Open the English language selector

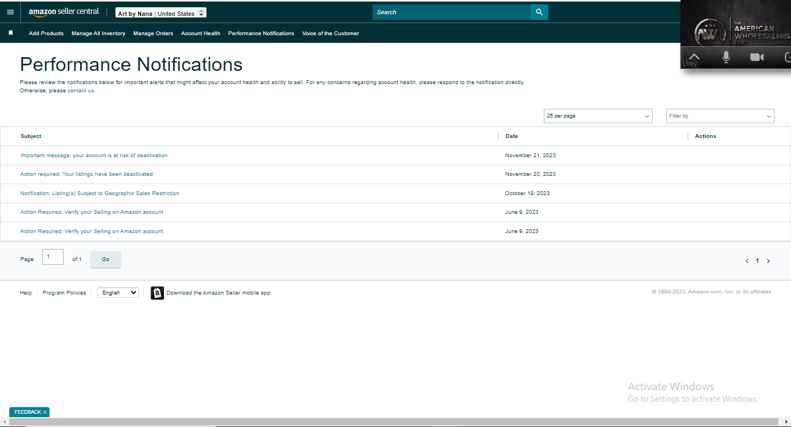[118, 293]
